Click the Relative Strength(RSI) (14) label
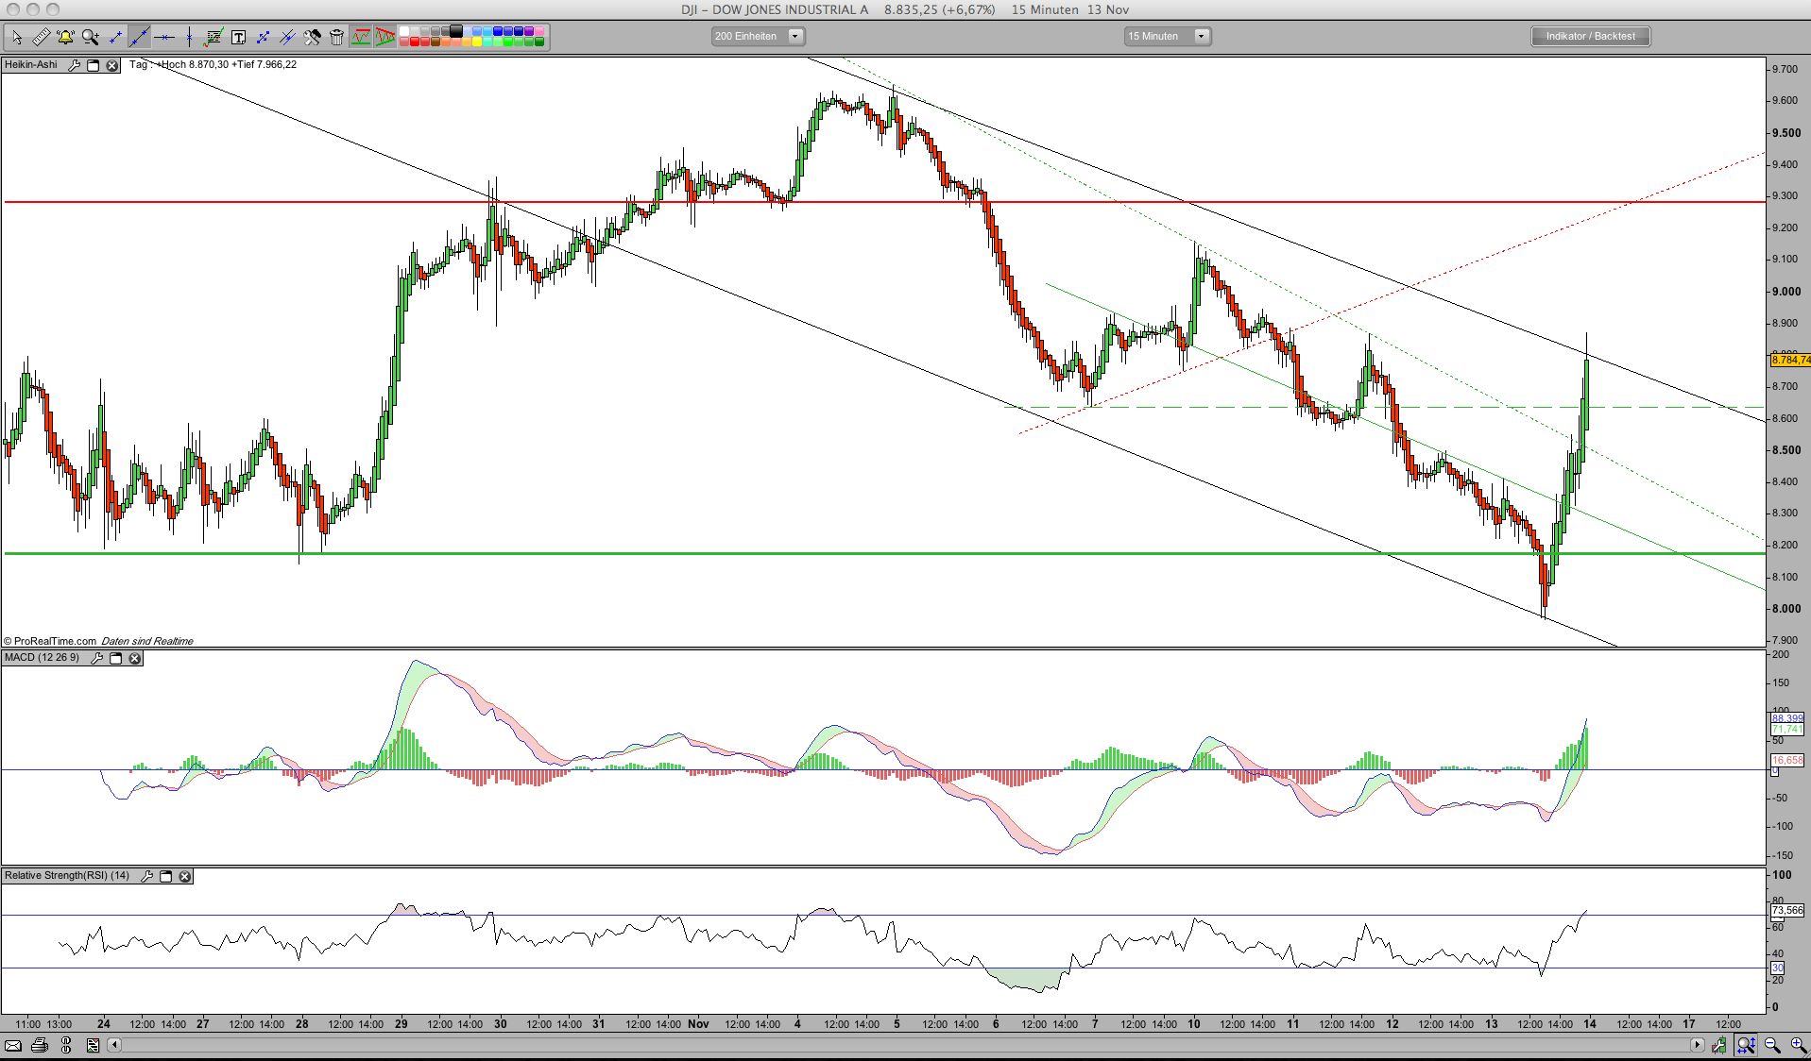The image size is (1811, 1061). pos(67,876)
